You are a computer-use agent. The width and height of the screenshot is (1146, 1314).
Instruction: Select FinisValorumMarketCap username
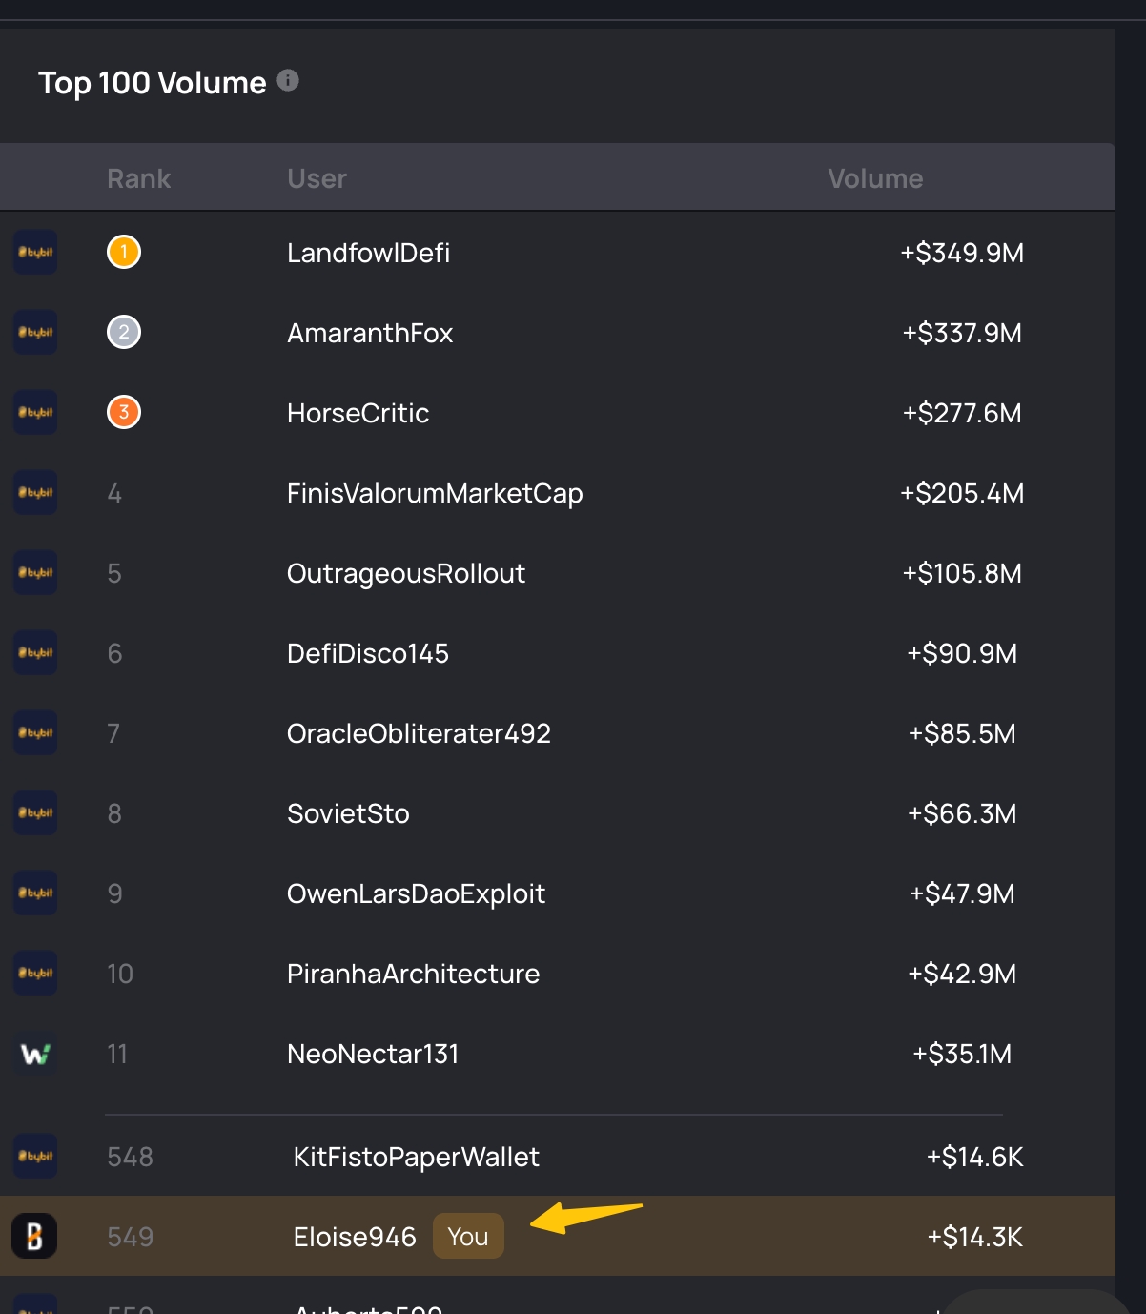pyautogui.click(x=435, y=493)
